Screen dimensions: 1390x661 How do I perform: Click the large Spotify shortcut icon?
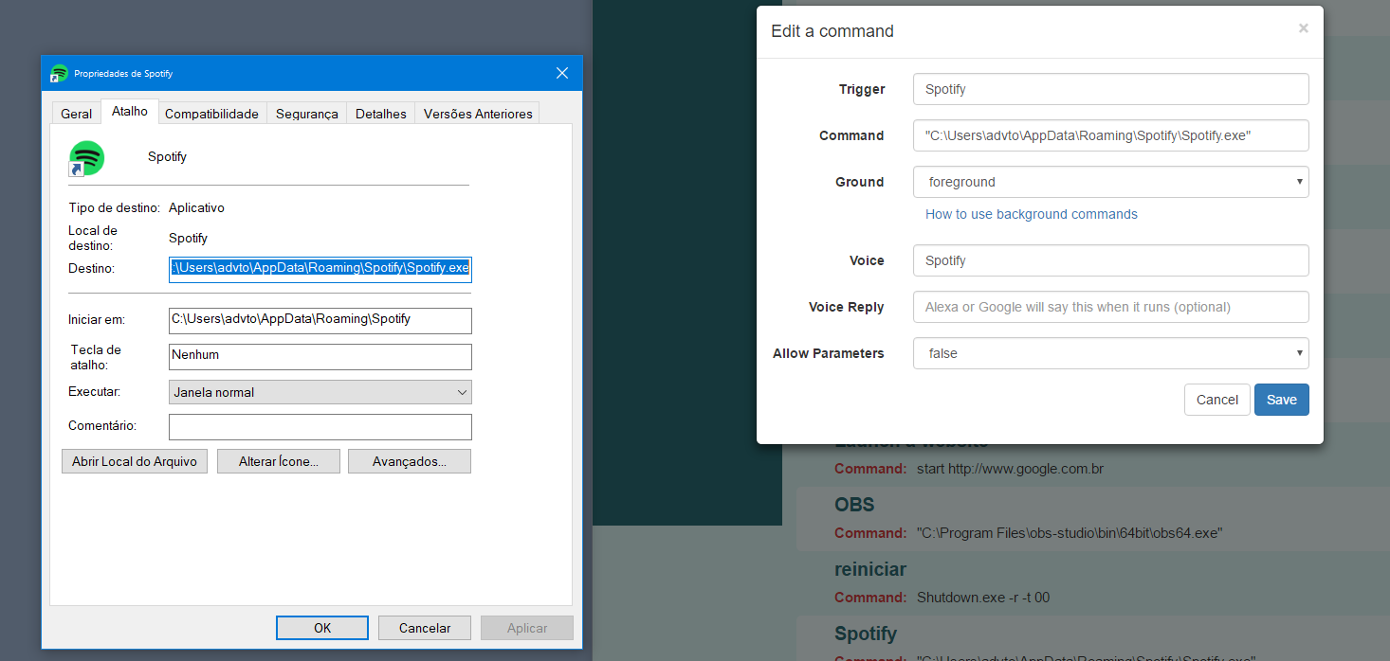point(86,158)
